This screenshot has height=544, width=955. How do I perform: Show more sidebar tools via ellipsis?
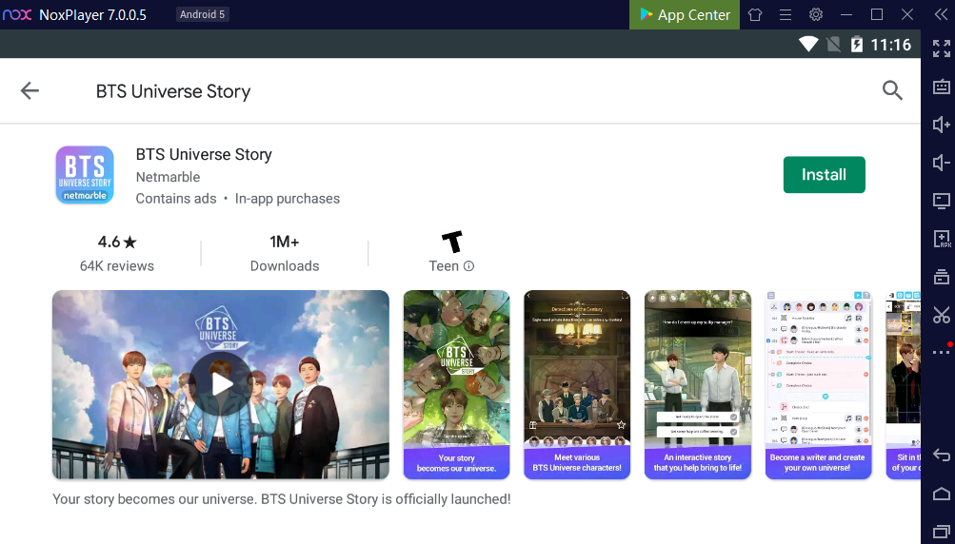click(x=942, y=352)
